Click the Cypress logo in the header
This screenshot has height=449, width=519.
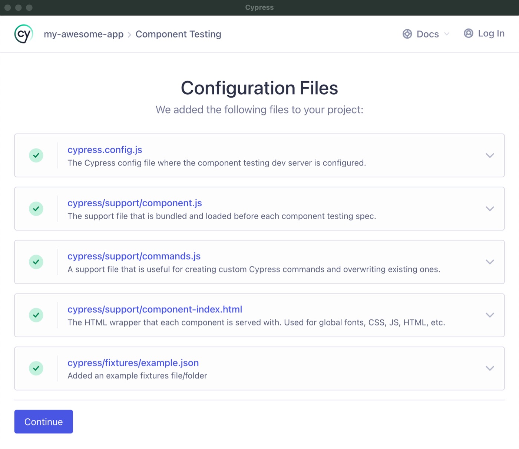point(23,34)
